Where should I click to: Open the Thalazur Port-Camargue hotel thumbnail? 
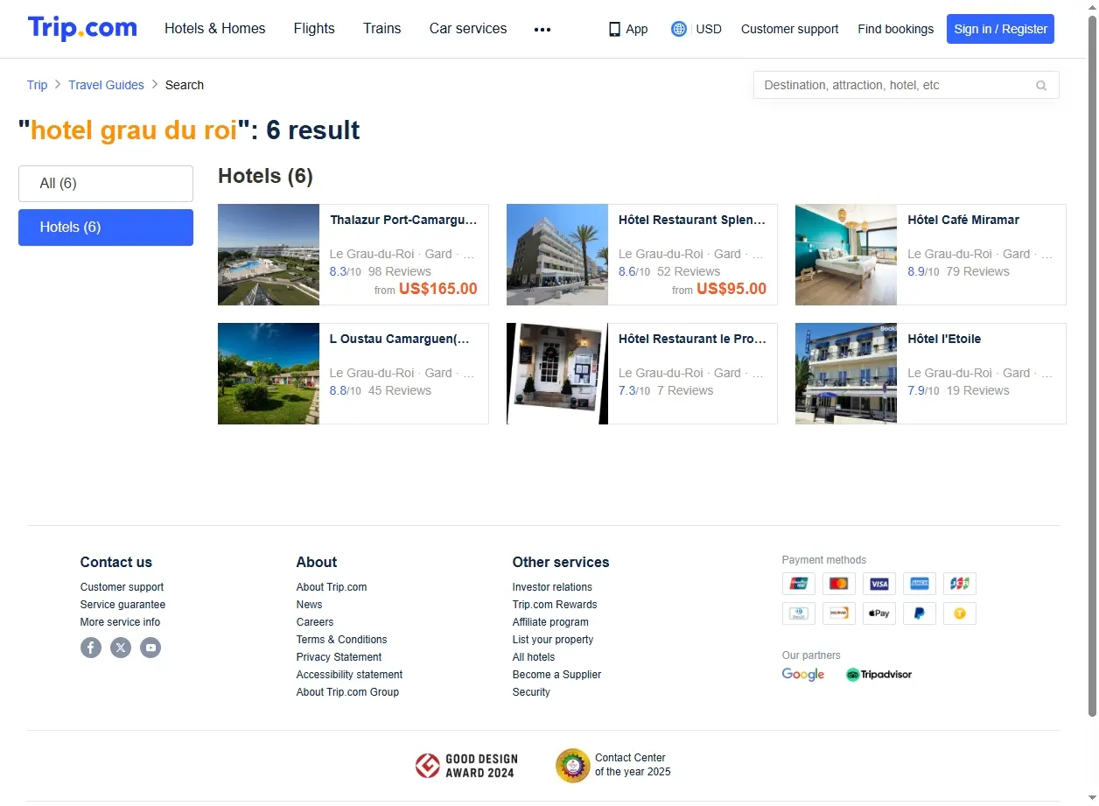[269, 255]
